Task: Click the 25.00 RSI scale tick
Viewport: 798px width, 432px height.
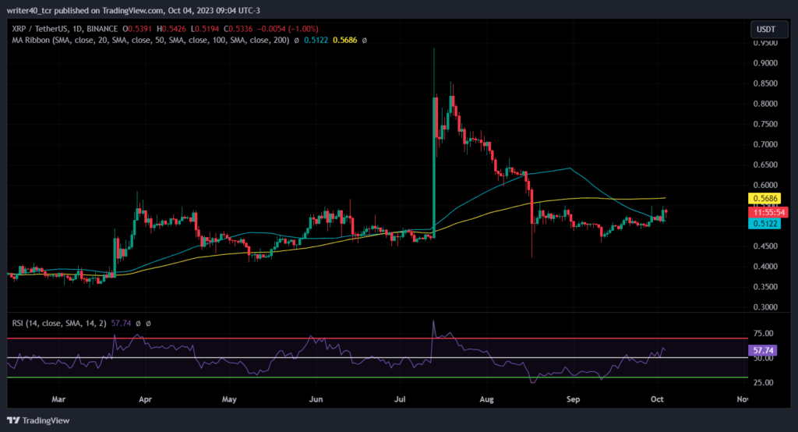Action: point(764,383)
